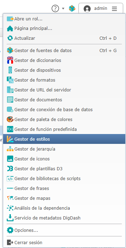This screenshot has width=126, height=248.
Task: Click the D3 icon for plantillas D3
Action: click(10, 169)
